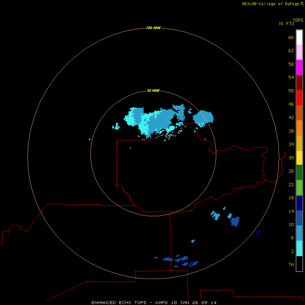Click the orange 42 legend swatch
The width and height of the screenshot is (305, 305).
(x=299, y=128)
